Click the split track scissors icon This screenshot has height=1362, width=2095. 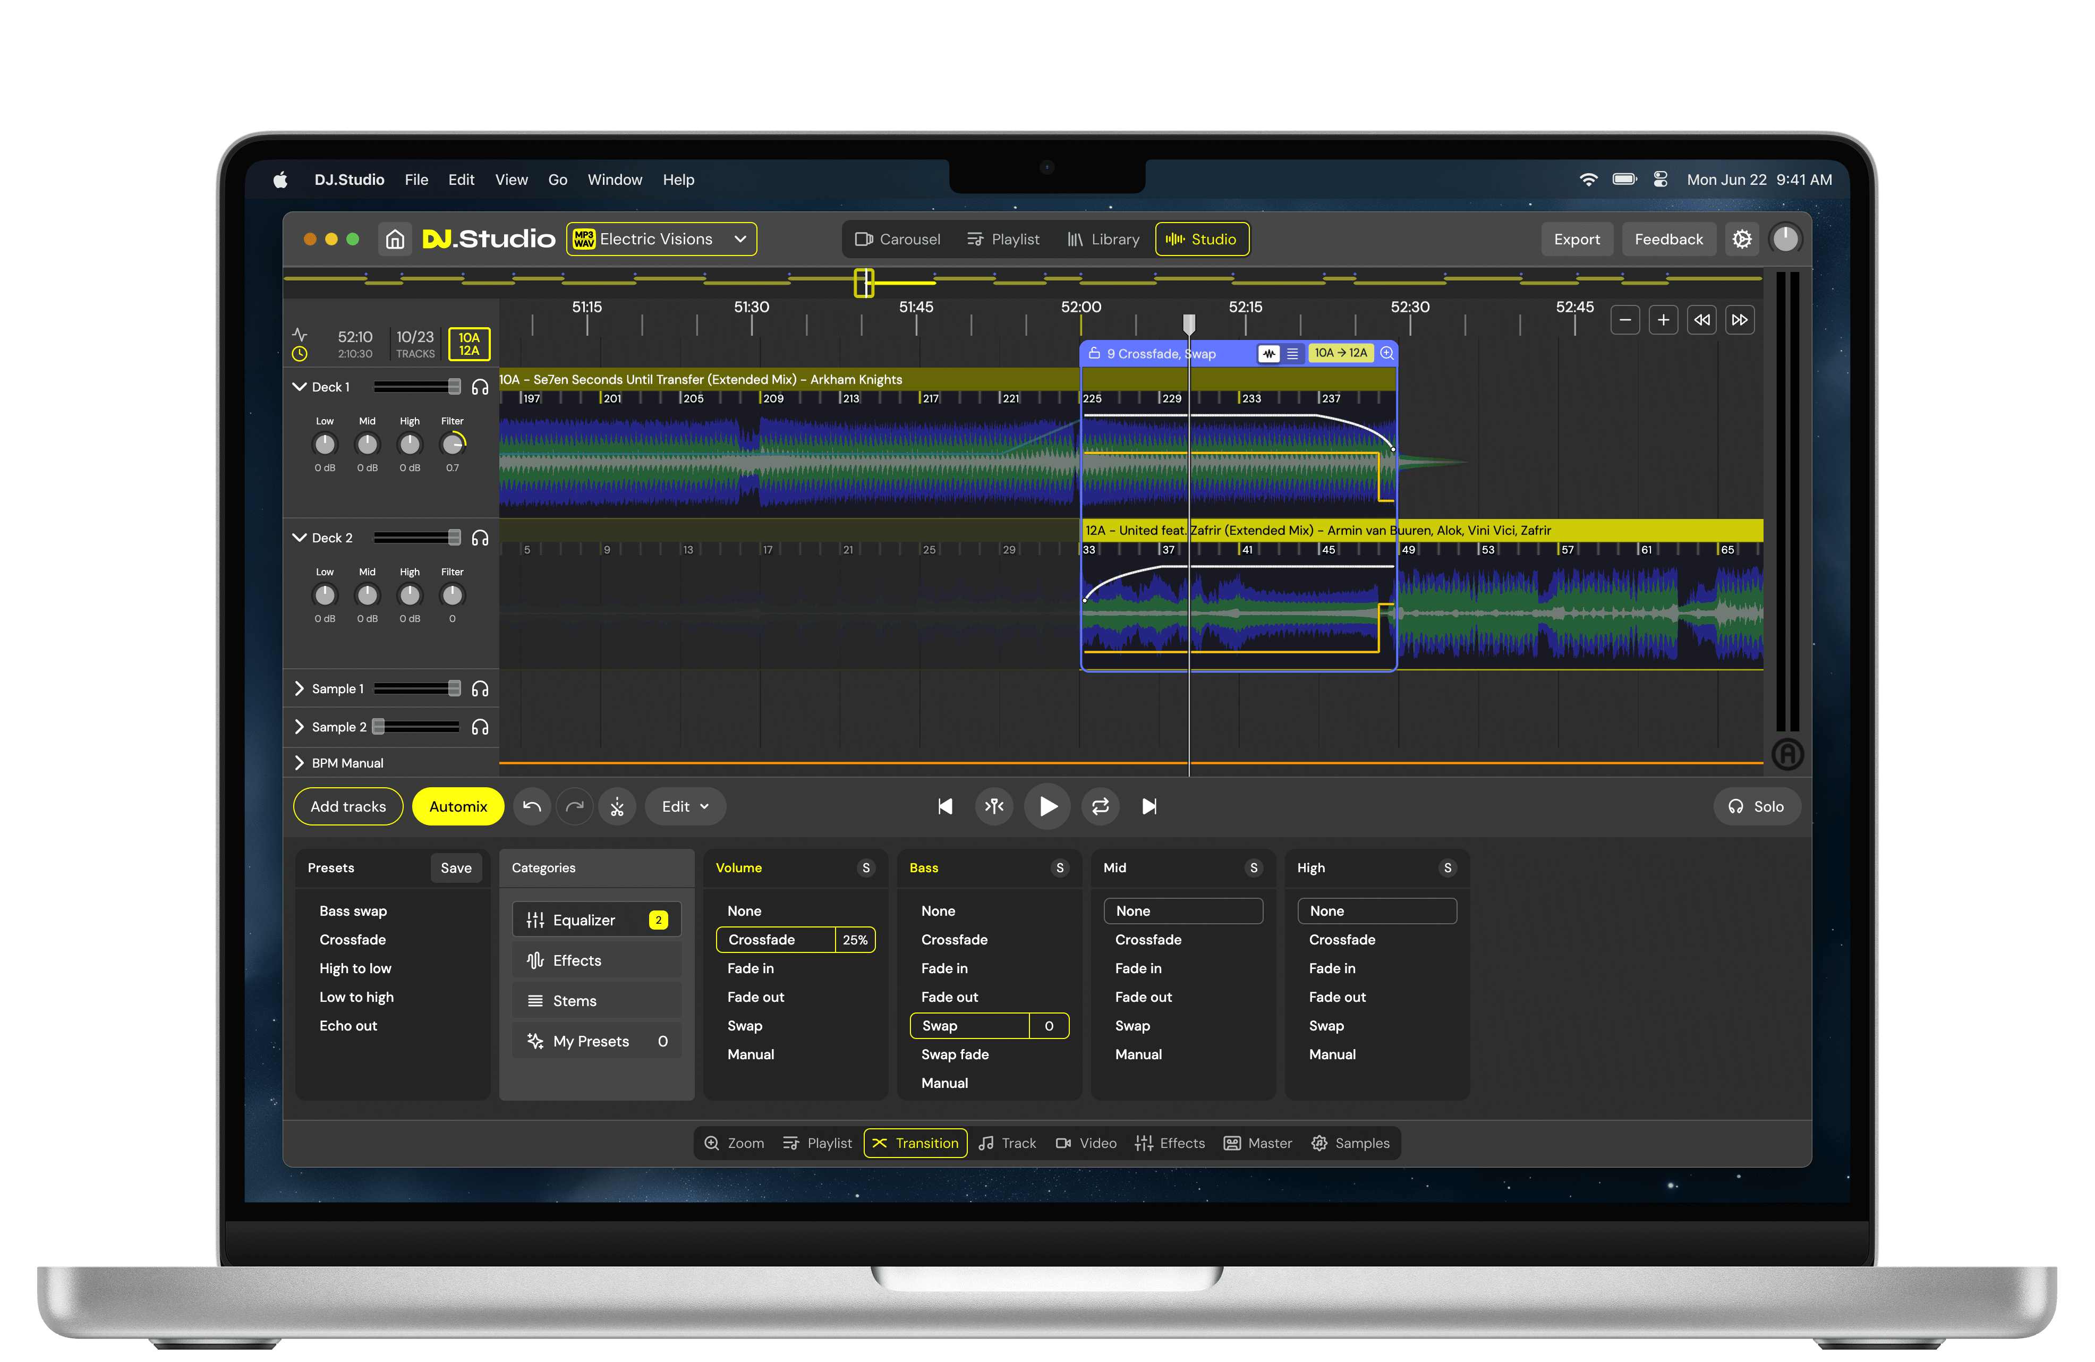[617, 806]
